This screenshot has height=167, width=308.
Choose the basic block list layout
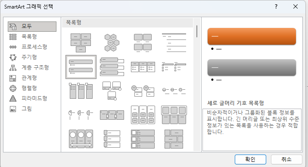[81, 43]
